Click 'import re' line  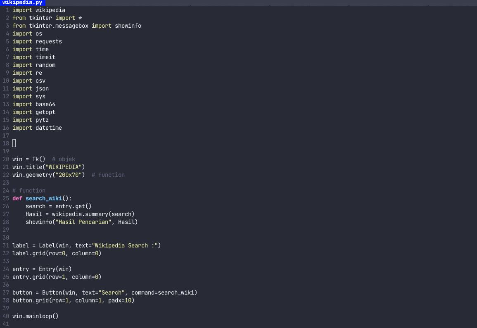tap(27, 73)
